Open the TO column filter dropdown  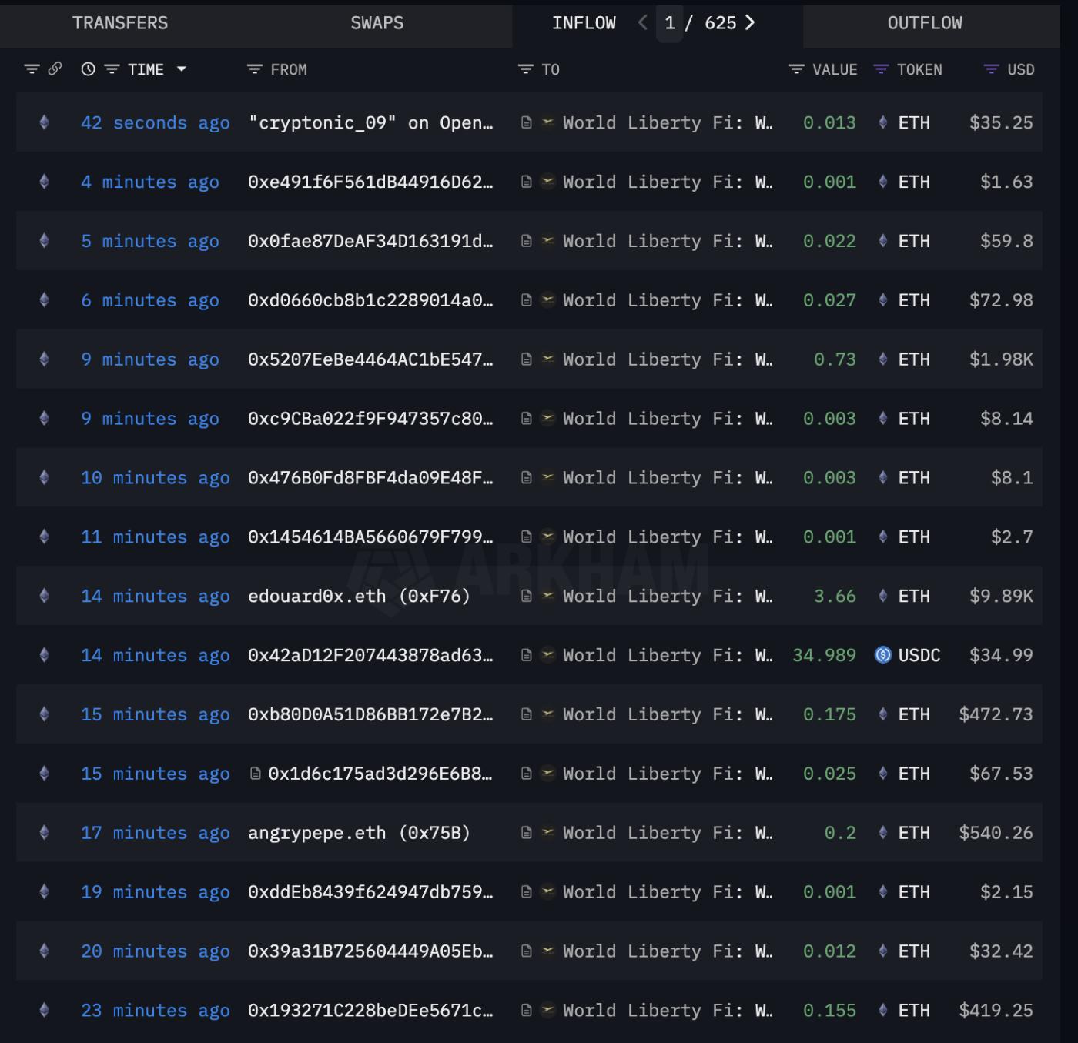pyautogui.click(x=524, y=69)
